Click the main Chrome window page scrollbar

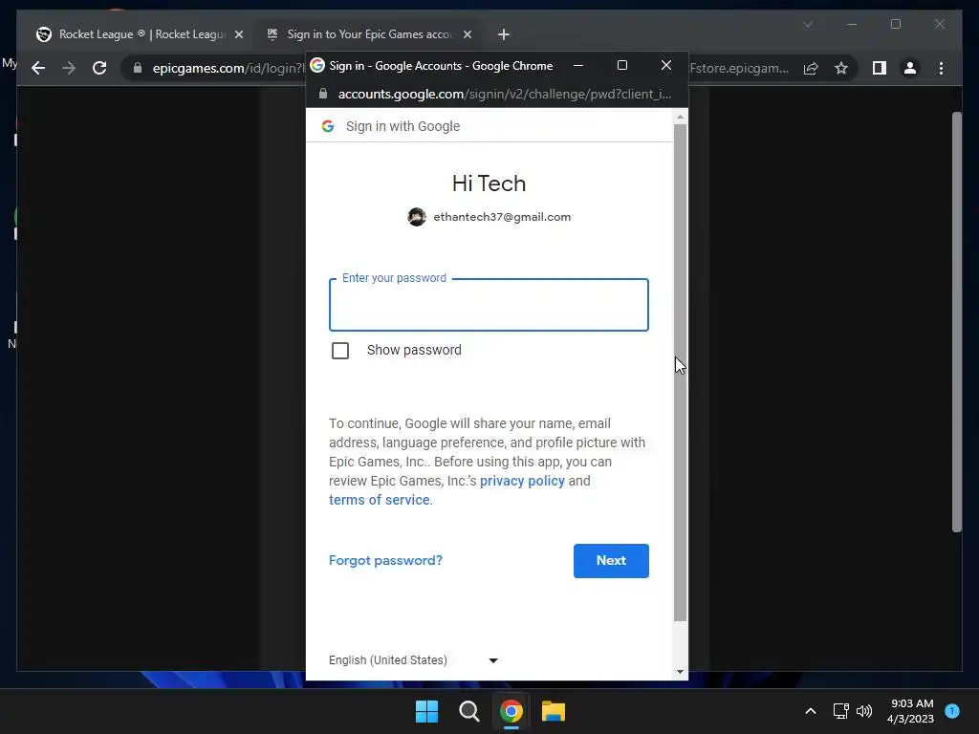tap(957, 321)
